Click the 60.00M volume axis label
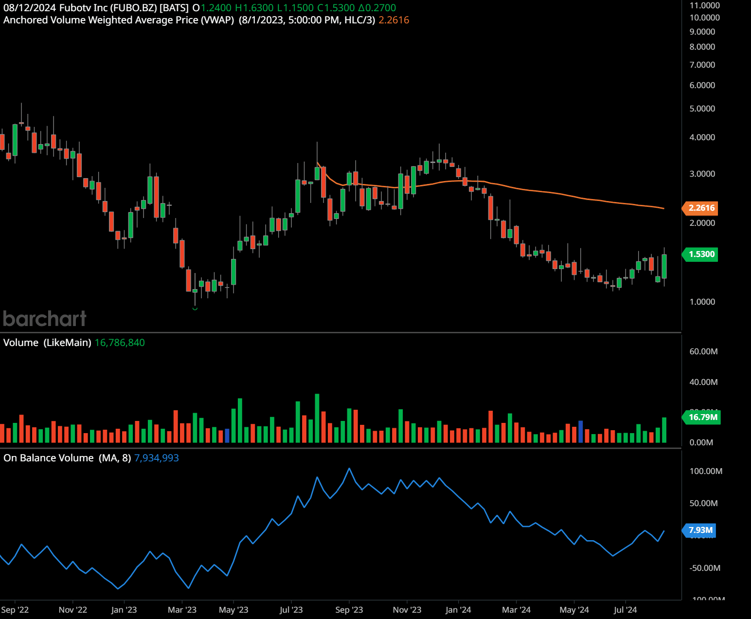 click(x=703, y=351)
